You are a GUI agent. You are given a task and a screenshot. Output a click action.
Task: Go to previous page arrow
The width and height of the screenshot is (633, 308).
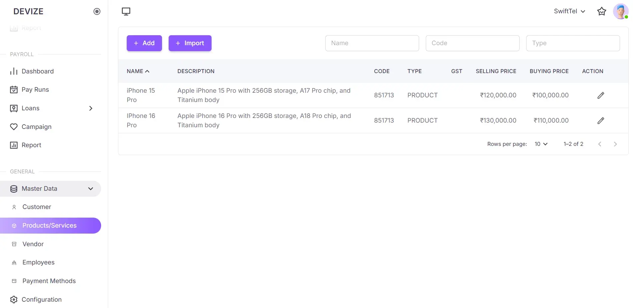click(600, 144)
